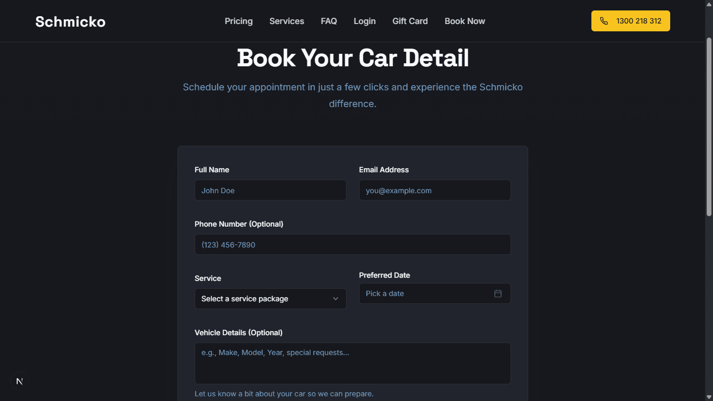This screenshot has width=713, height=401.
Task: Click the Login navigation option
Action: tap(364, 21)
